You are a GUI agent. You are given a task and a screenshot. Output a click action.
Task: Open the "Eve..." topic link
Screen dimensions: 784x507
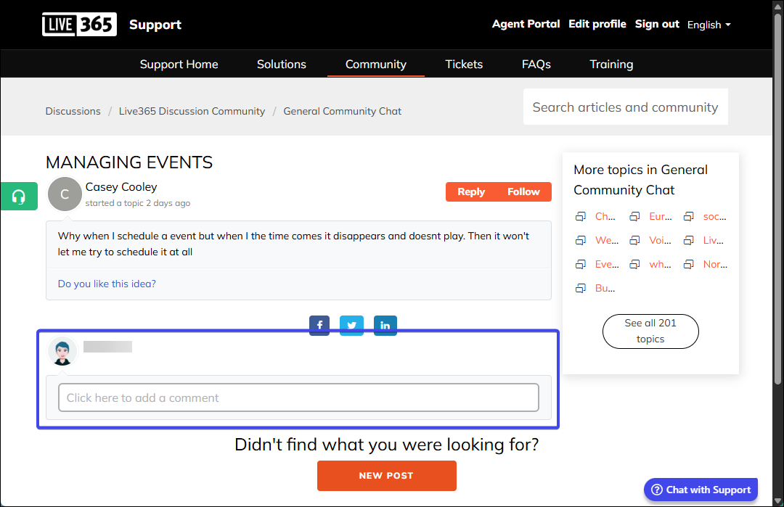tap(607, 264)
